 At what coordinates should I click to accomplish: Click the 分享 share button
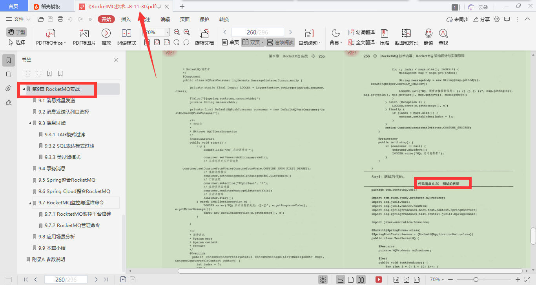(481, 19)
